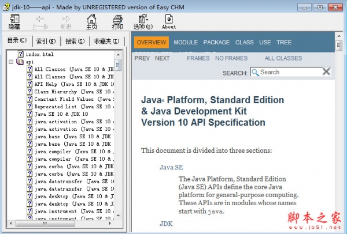Click the PREV link

click(x=142, y=58)
